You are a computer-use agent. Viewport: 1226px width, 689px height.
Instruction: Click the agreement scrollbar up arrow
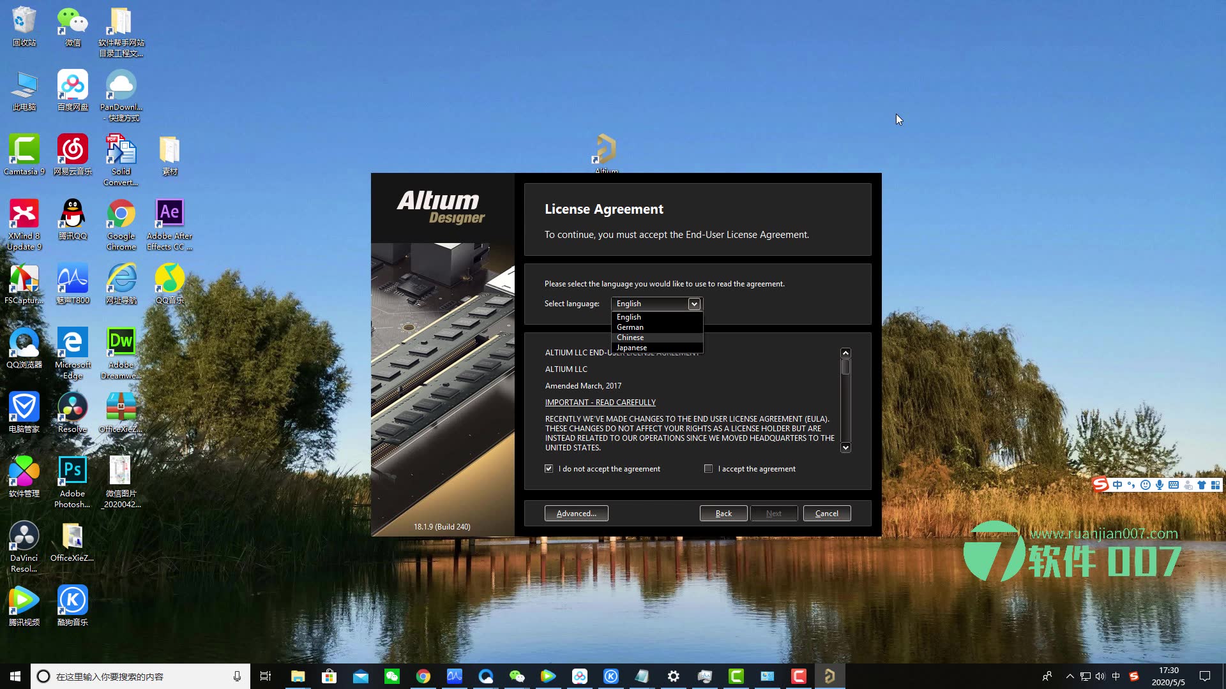(x=845, y=353)
